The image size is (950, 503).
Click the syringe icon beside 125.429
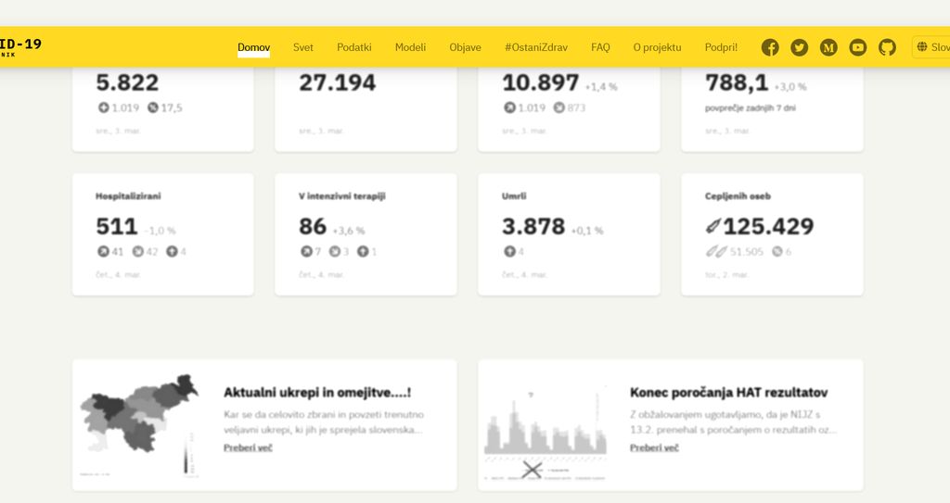712,226
